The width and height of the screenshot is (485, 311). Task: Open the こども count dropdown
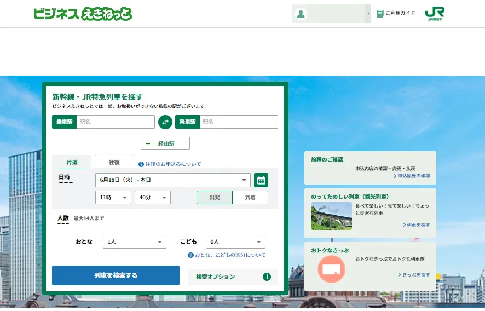(236, 241)
